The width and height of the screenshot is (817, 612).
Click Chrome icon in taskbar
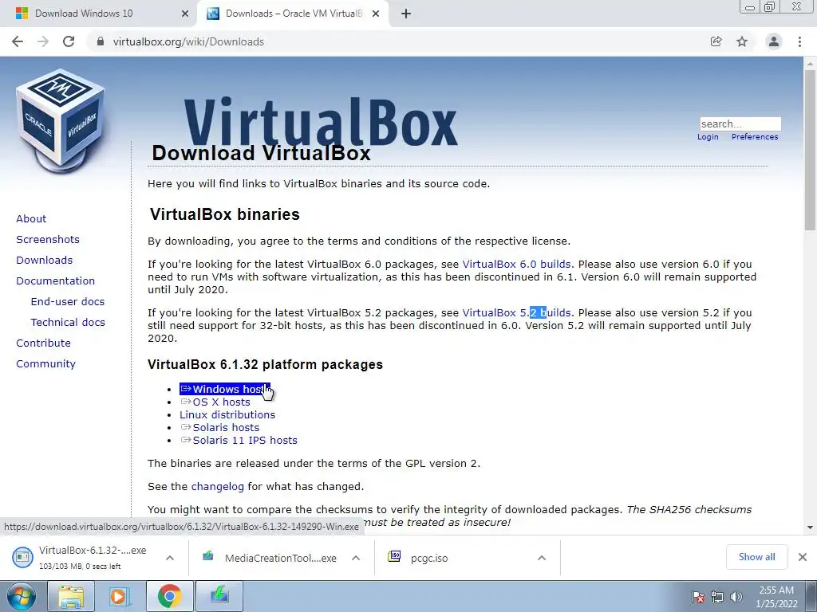(x=169, y=596)
